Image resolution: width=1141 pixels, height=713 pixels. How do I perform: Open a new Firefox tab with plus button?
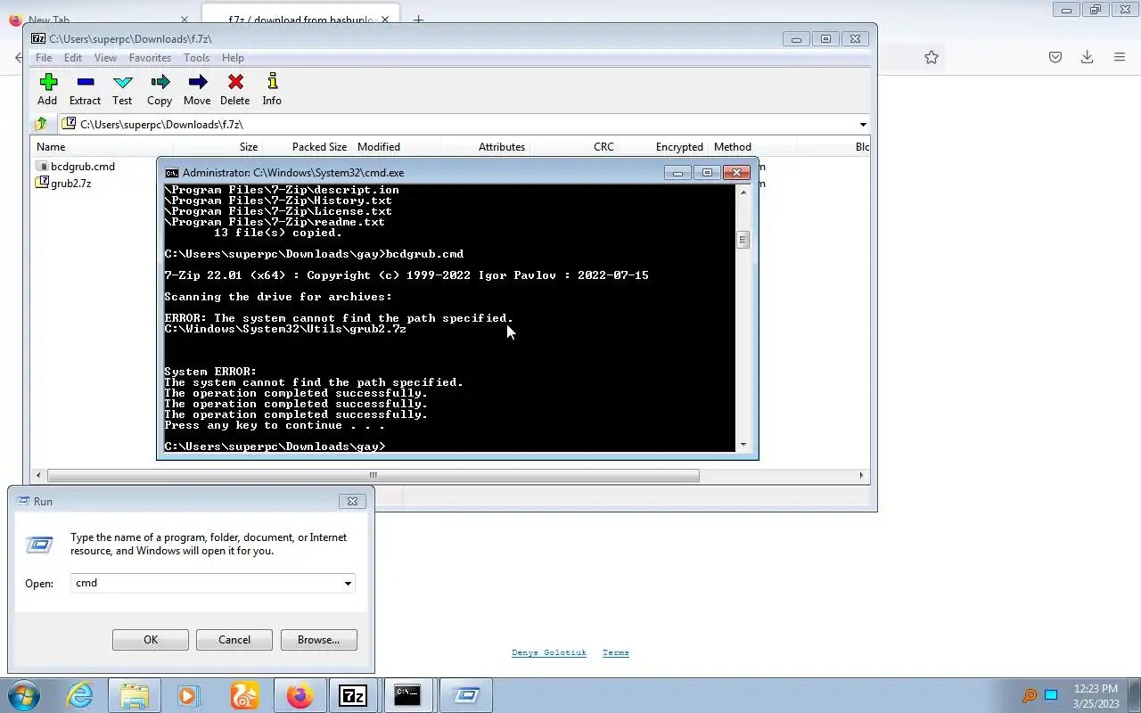(418, 19)
